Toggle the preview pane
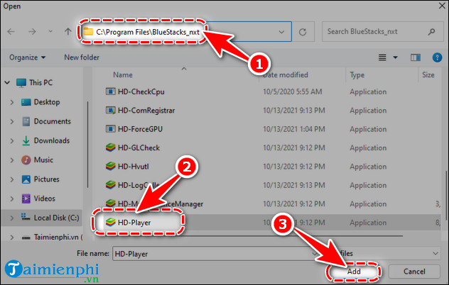 click(416, 57)
